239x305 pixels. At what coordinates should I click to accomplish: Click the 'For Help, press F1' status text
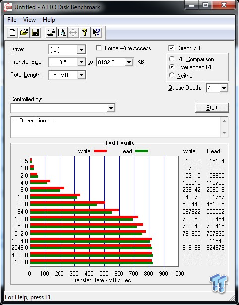(28, 297)
